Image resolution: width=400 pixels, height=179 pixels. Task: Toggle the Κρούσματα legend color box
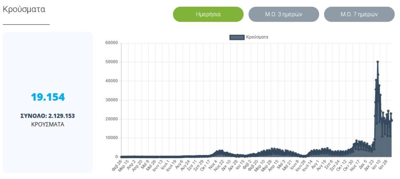point(237,37)
